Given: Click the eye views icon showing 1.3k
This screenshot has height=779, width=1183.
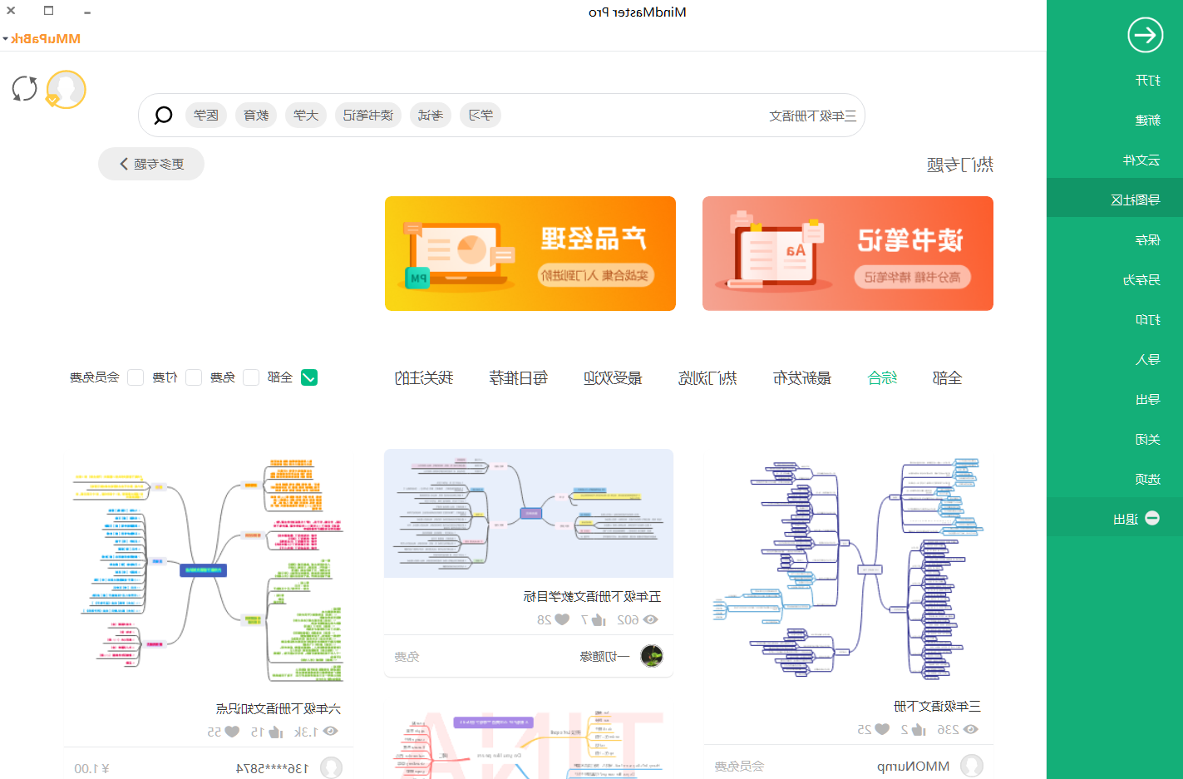Looking at the screenshot, I should tap(331, 732).
